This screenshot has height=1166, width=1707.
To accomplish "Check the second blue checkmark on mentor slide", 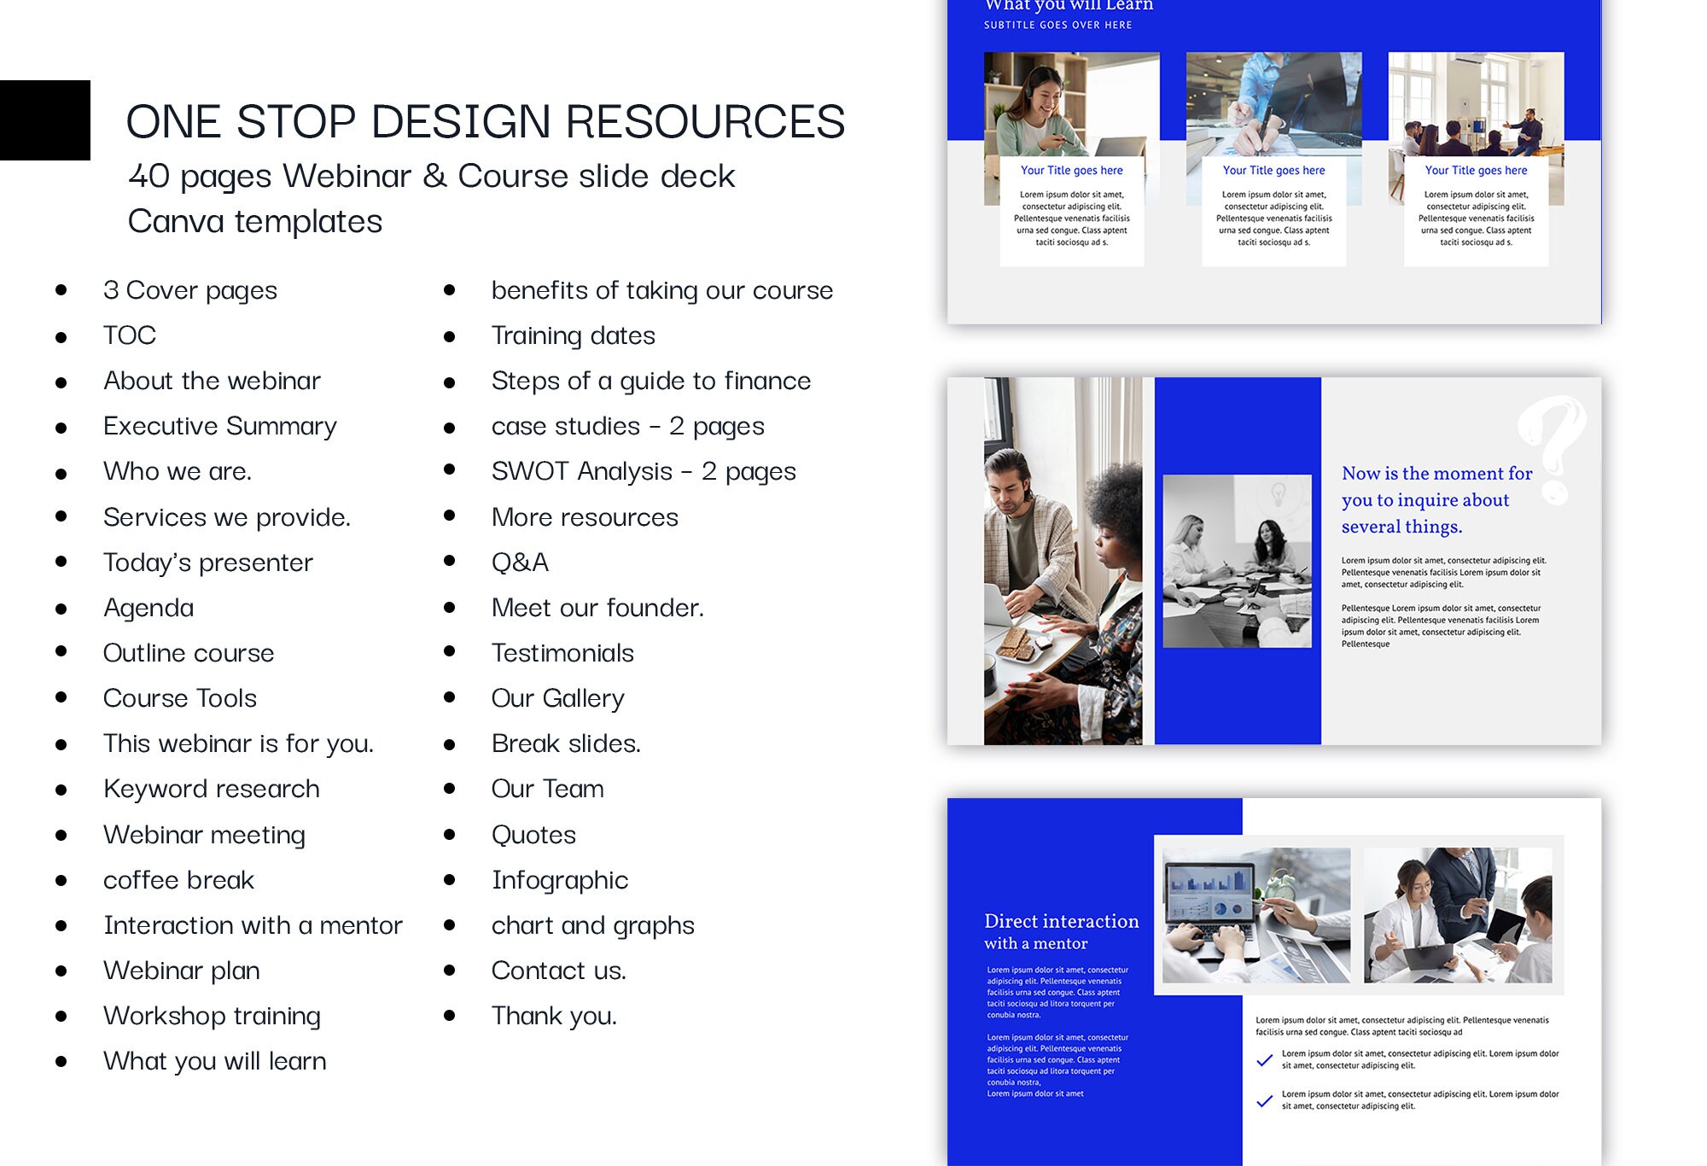I will pyautogui.click(x=1263, y=1101).
